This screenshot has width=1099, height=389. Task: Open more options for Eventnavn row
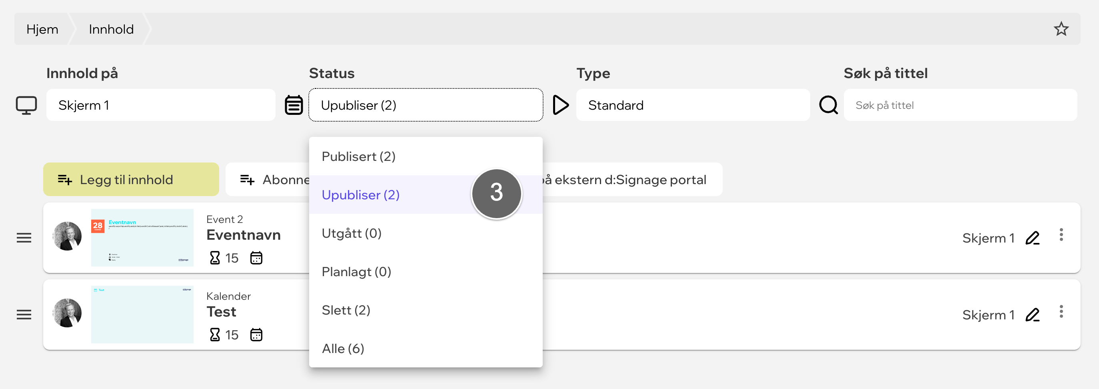click(x=1061, y=235)
